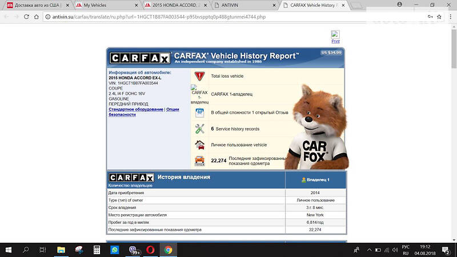Close the ANTIVIN tab

pyautogui.click(x=274, y=5)
